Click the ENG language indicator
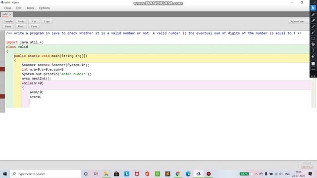This screenshot has width=317, height=178. click(x=287, y=174)
